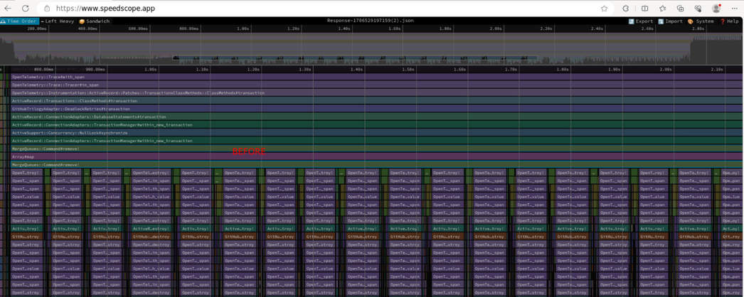
Task: Switch to Time Order view
Action: tap(19, 21)
